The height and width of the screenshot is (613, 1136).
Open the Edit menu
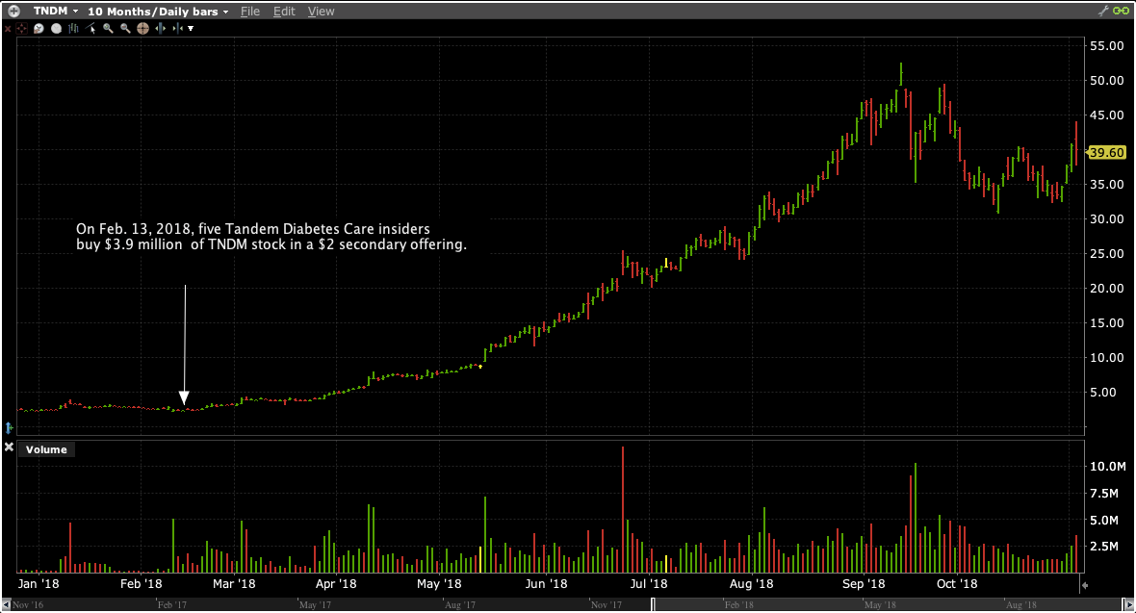click(x=284, y=12)
